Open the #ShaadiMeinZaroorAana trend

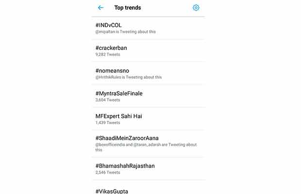(x=127, y=138)
